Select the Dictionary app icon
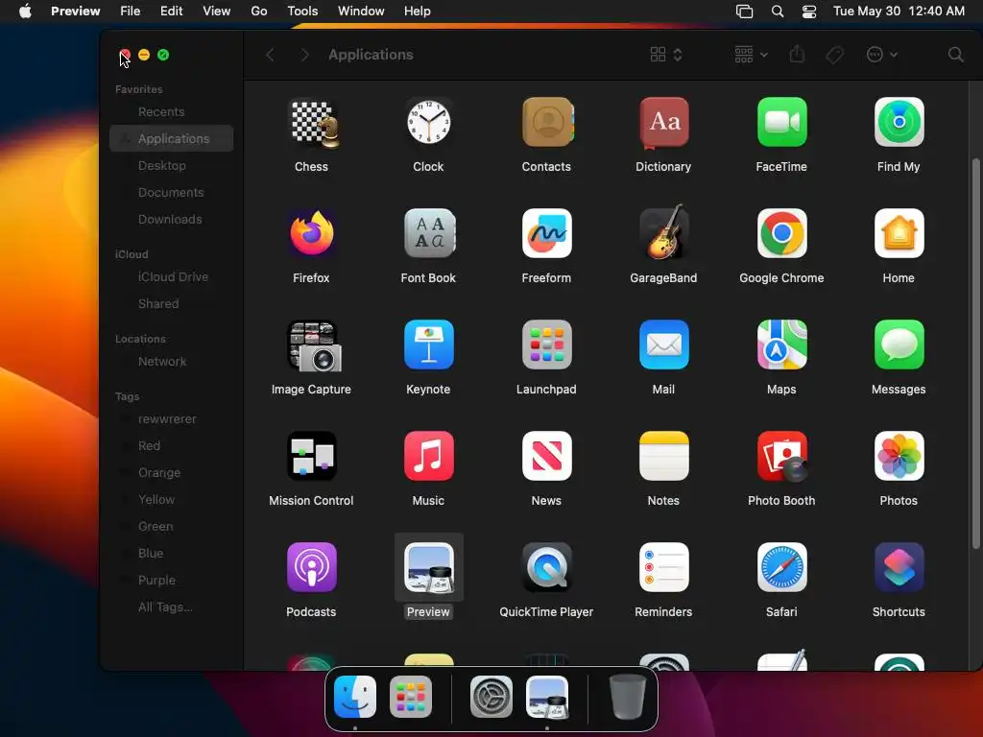The width and height of the screenshot is (983, 737). tap(663, 122)
